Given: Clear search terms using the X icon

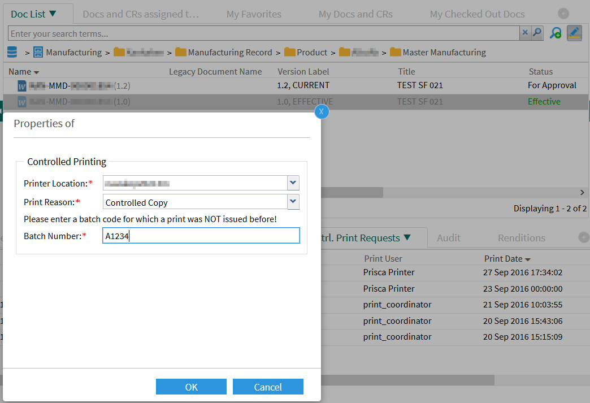Looking at the screenshot, I should [525, 33].
